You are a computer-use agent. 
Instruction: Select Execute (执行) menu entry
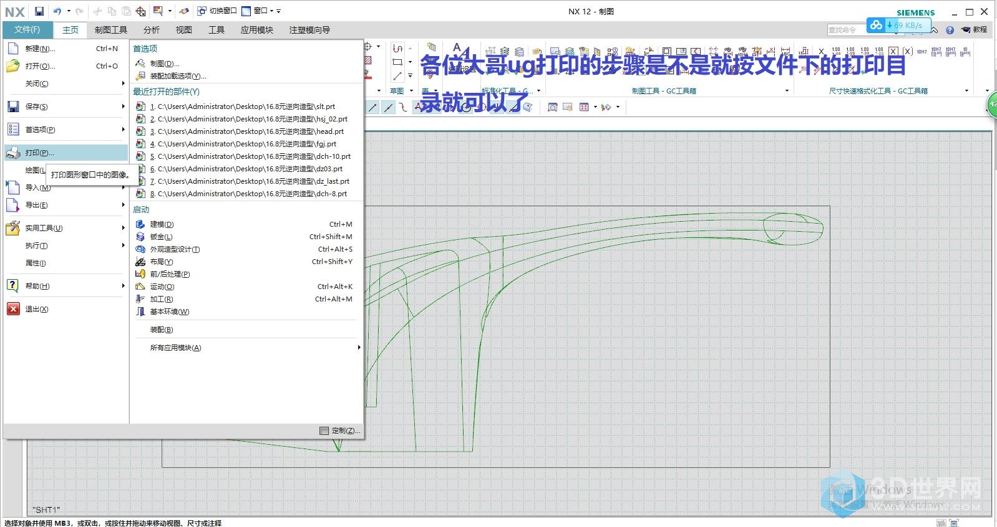(x=66, y=245)
